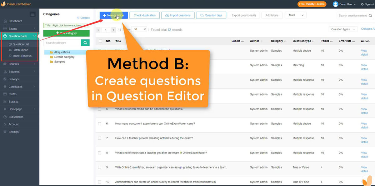Toggle the select-all checkbox in table header

100,41
